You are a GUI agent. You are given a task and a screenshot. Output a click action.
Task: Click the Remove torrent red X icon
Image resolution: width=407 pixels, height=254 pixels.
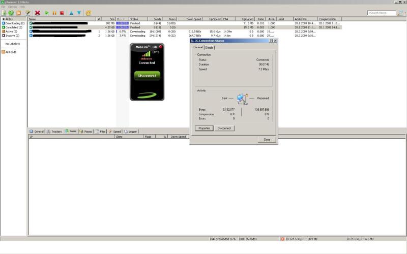(38, 13)
